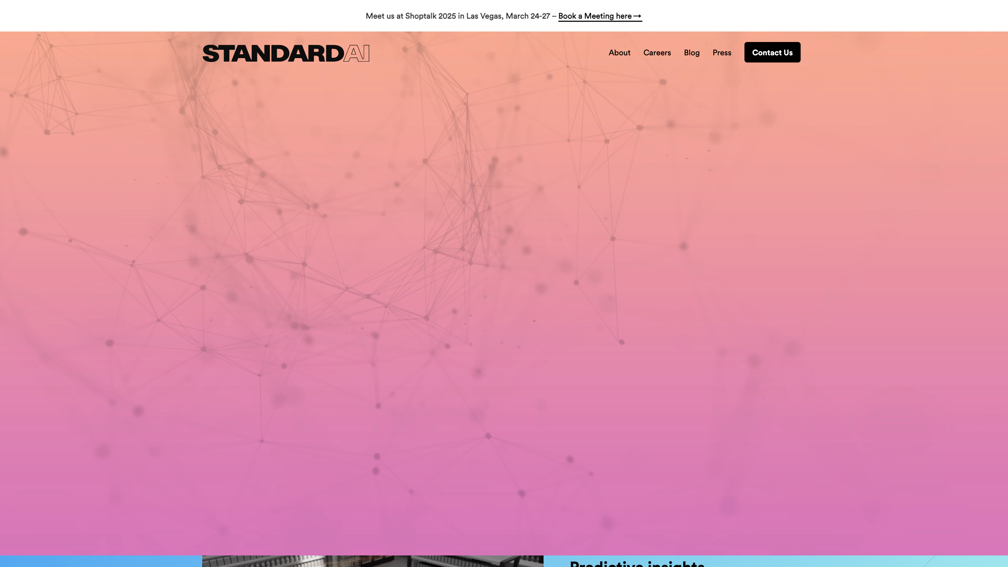The height and width of the screenshot is (567, 1008).
Task: Open the Blog section
Action: (692, 52)
